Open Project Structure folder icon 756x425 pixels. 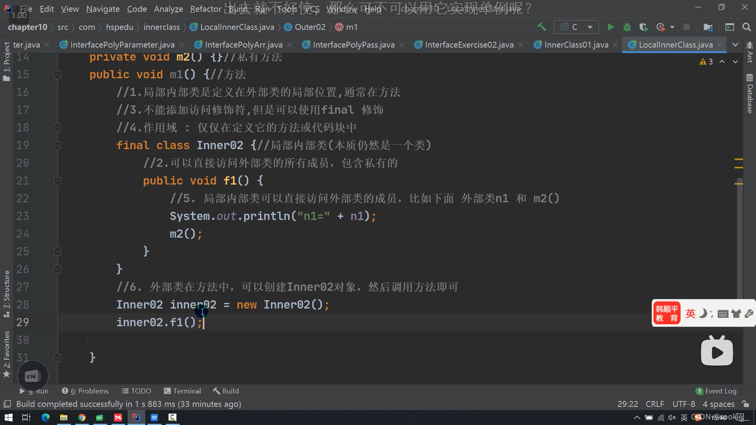(708, 27)
